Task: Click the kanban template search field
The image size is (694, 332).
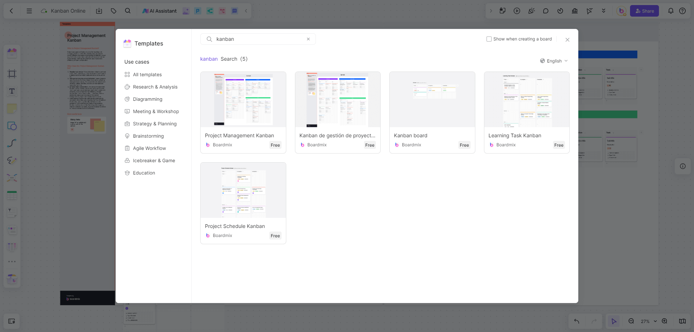Action: coord(258,39)
